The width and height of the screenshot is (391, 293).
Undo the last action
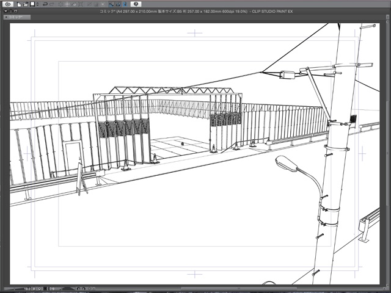45,4
